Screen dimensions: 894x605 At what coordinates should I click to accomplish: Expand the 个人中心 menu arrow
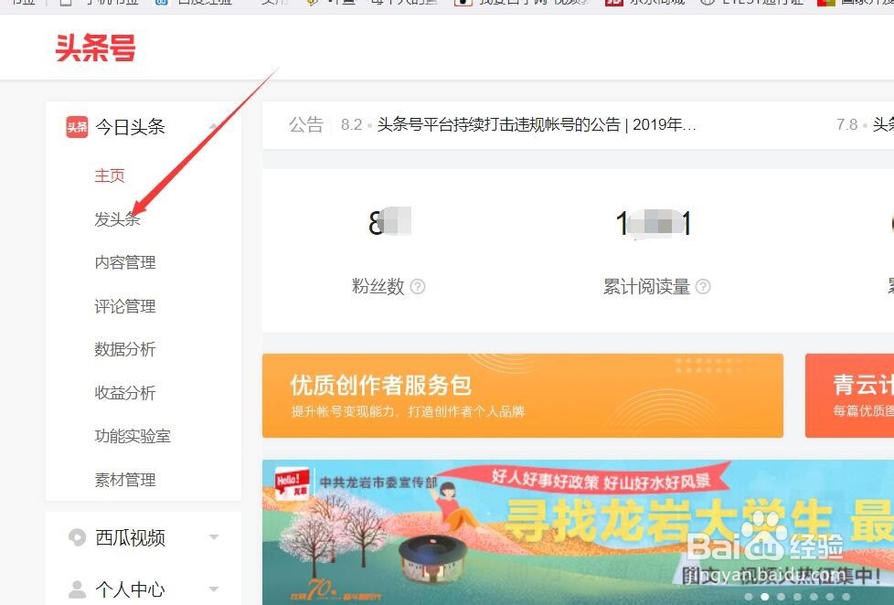(214, 589)
